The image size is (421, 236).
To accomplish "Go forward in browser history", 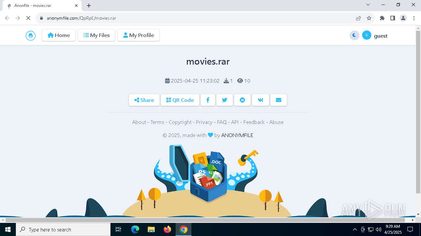I will (18, 18).
